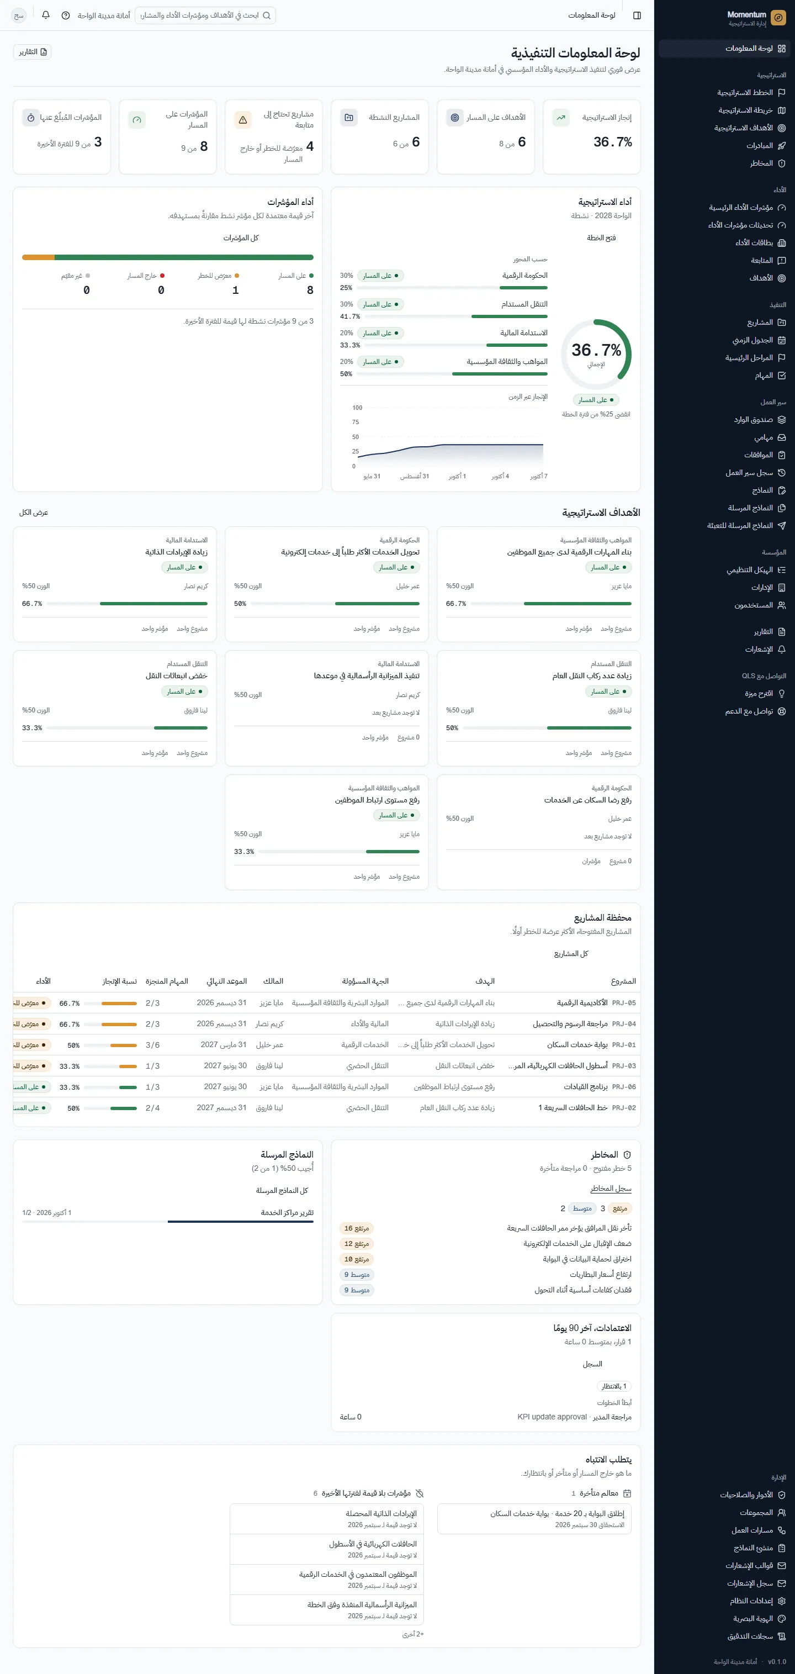Open the 'كل المؤشرات' link
This screenshot has height=1674, width=795.
click(241, 238)
